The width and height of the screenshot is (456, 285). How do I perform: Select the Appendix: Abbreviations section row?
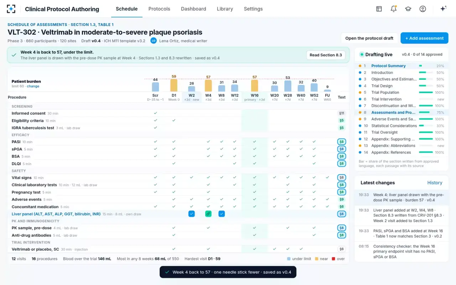point(401,146)
